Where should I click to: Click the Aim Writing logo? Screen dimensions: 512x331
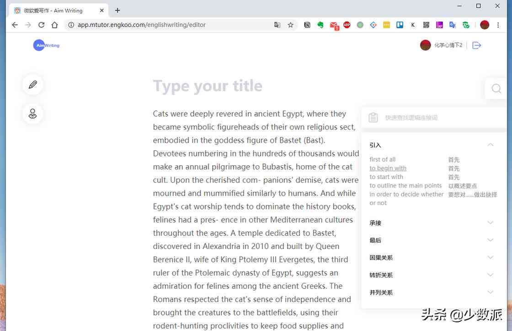point(46,45)
